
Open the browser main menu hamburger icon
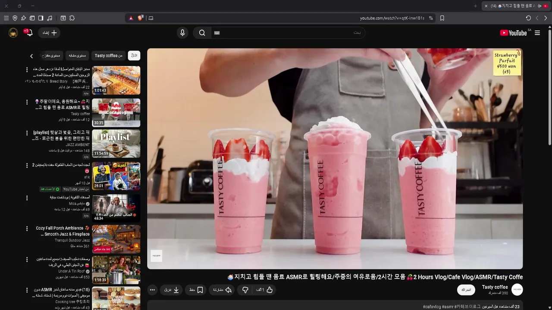tap(6, 18)
